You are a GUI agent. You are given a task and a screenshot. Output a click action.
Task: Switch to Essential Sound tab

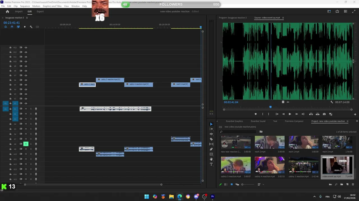[258, 121]
